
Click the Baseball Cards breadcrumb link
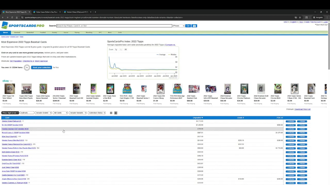pyautogui.click(x=14, y=37)
